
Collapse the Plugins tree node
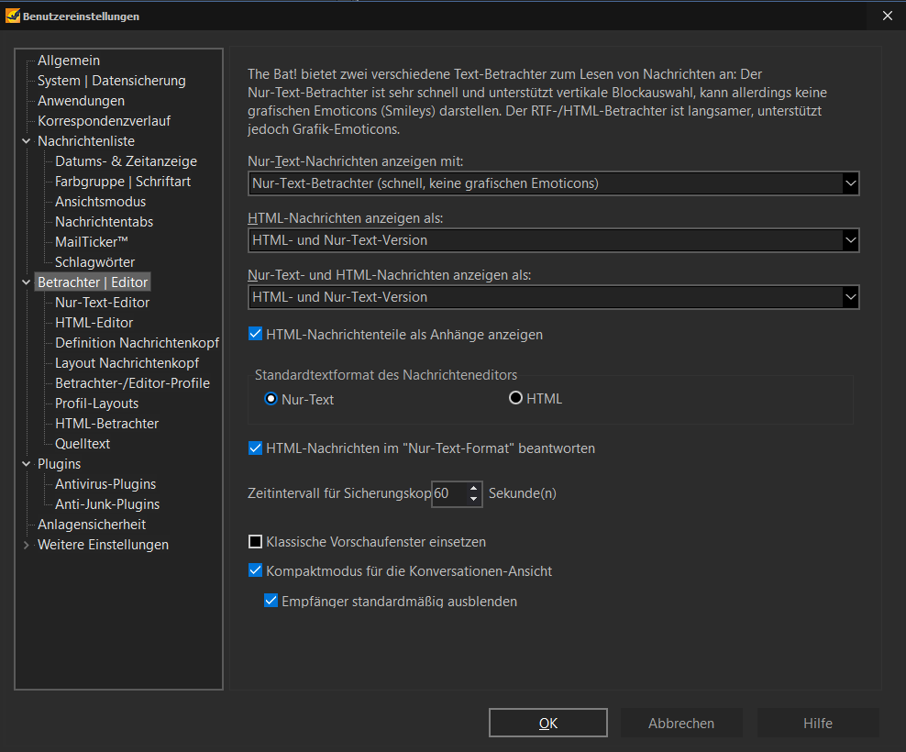coord(26,464)
